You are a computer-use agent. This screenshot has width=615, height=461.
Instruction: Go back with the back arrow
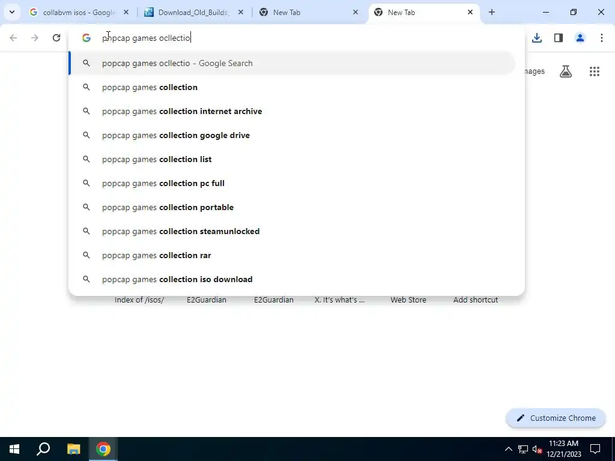coord(13,38)
